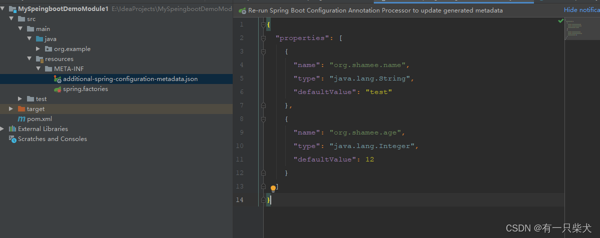The width and height of the screenshot is (600, 238).
Task: Click the green inspection checkmark icon
Action: pyautogui.click(x=560, y=21)
